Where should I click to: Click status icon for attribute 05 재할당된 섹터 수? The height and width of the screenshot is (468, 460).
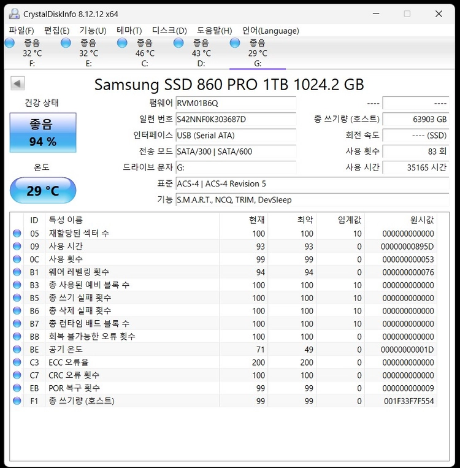(x=17, y=234)
